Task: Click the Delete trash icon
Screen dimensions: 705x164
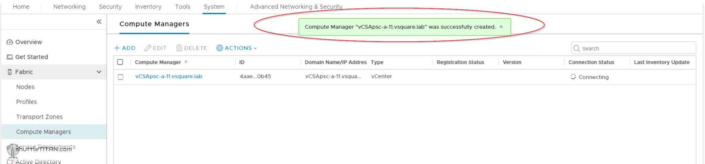Action: (179, 48)
